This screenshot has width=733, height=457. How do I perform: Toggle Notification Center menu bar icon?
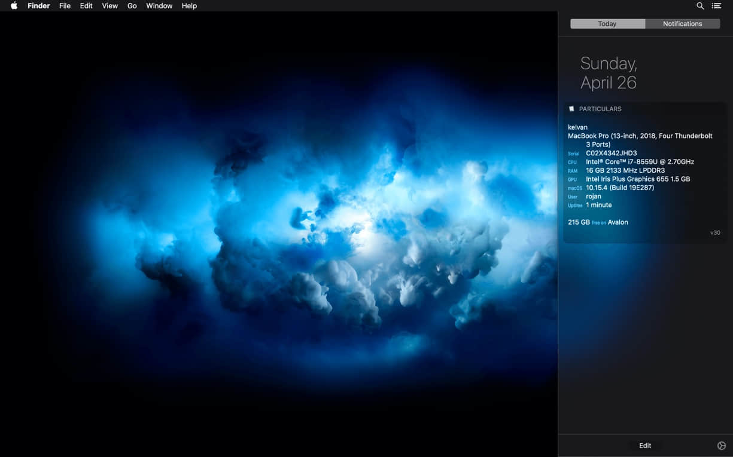(x=716, y=6)
